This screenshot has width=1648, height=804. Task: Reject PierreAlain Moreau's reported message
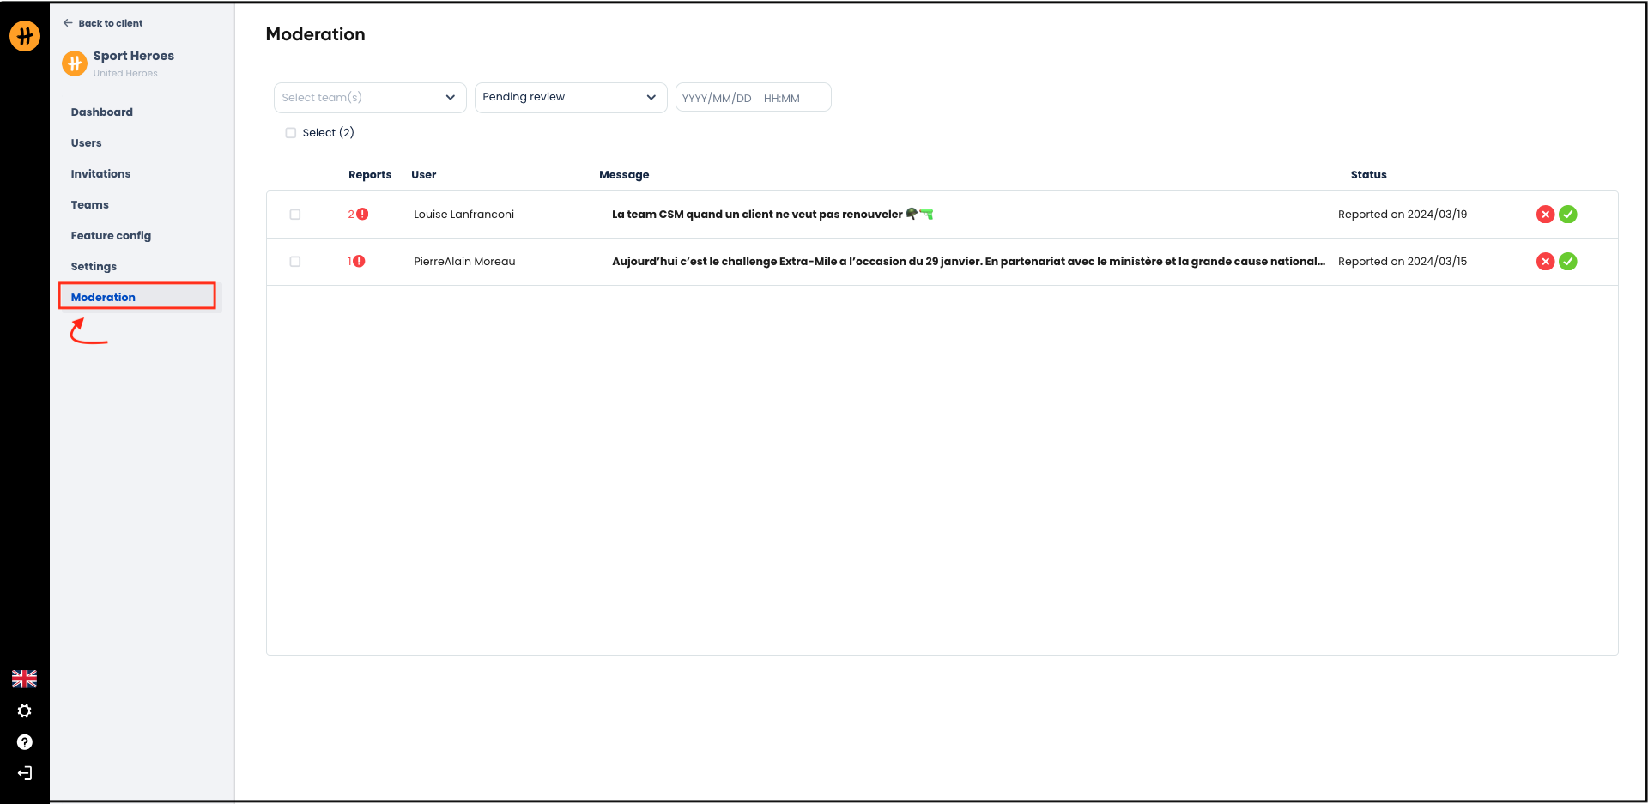(1545, 262)
